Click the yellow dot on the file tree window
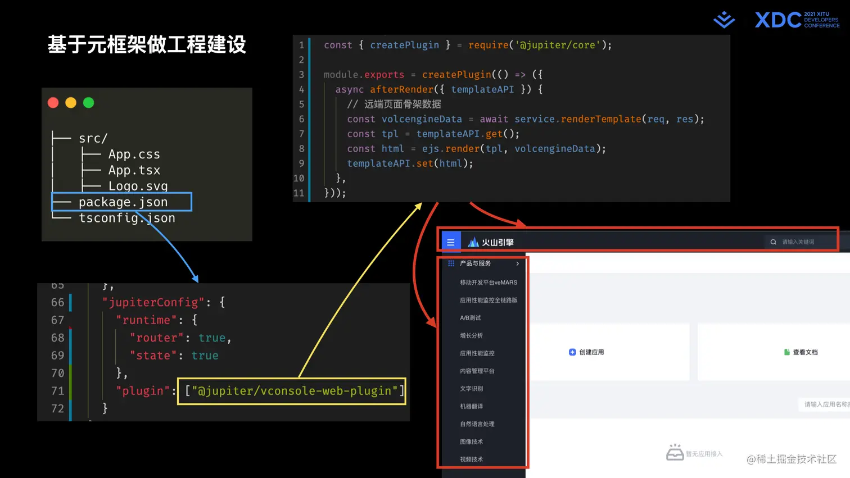This screenshot has width=850, height=478. [71, 103]
